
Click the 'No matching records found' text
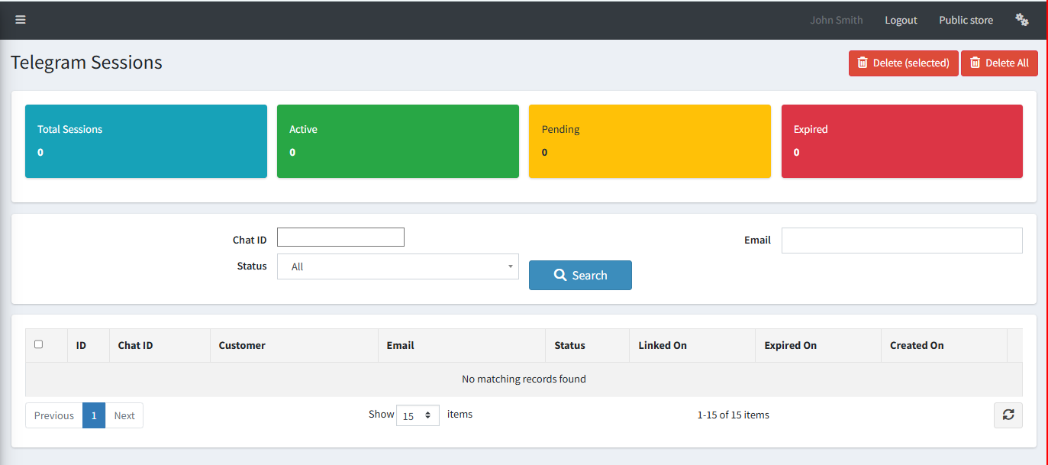point(524,379)
